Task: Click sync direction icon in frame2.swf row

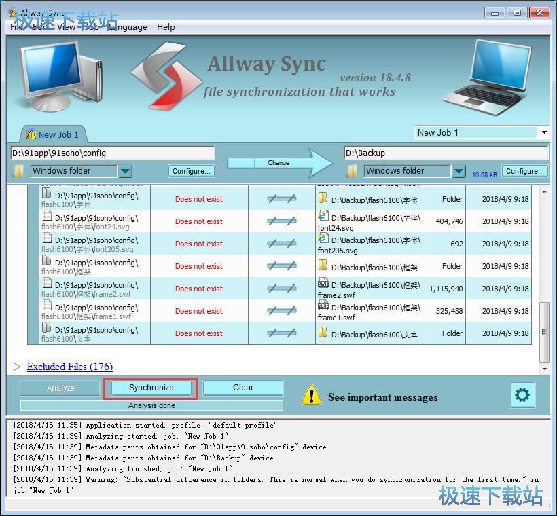Action: pos(282,288)
